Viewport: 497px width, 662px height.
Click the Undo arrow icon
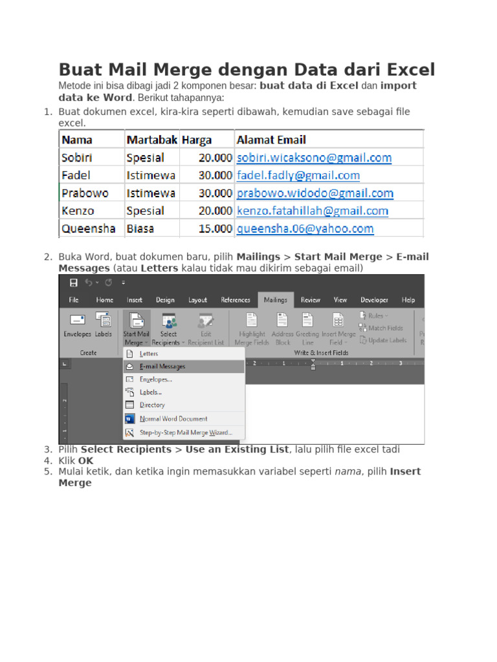[x=89, y=283]
